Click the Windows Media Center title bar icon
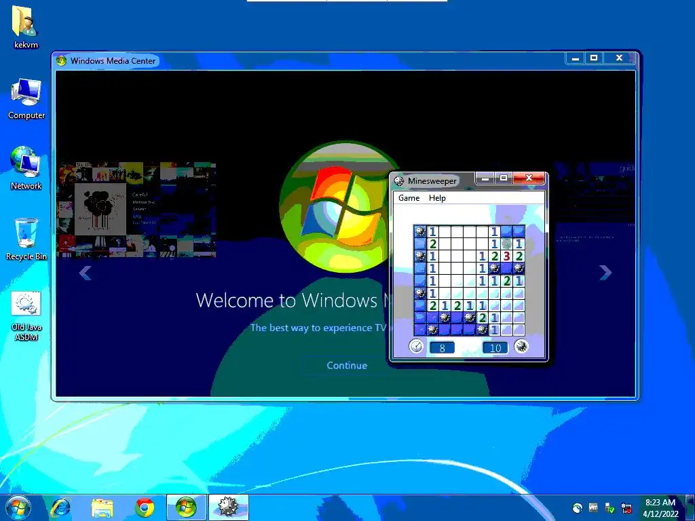The image size is (695, 521). (61, 60)
